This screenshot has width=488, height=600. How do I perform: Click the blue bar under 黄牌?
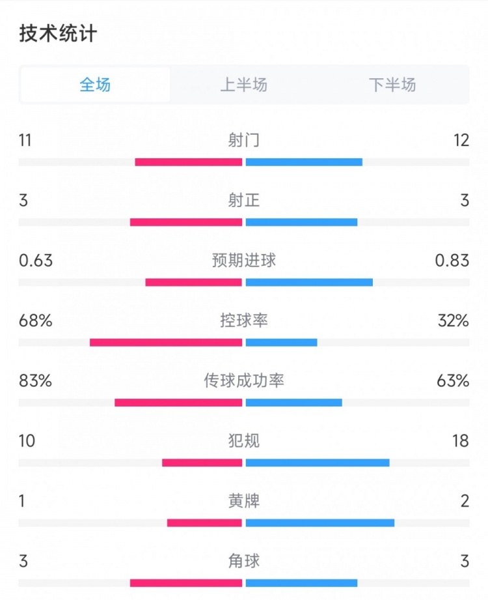click(320, 523)
